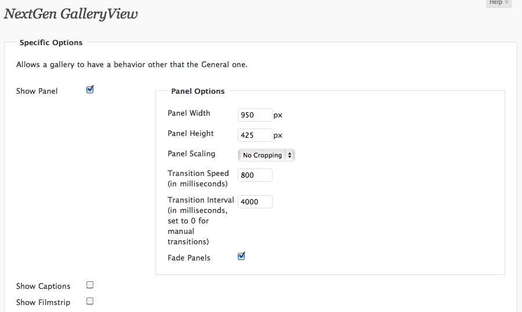Focus the Panel Width field showing 950
The height and width of the screenshot is (312, 522).
point(255,115)
